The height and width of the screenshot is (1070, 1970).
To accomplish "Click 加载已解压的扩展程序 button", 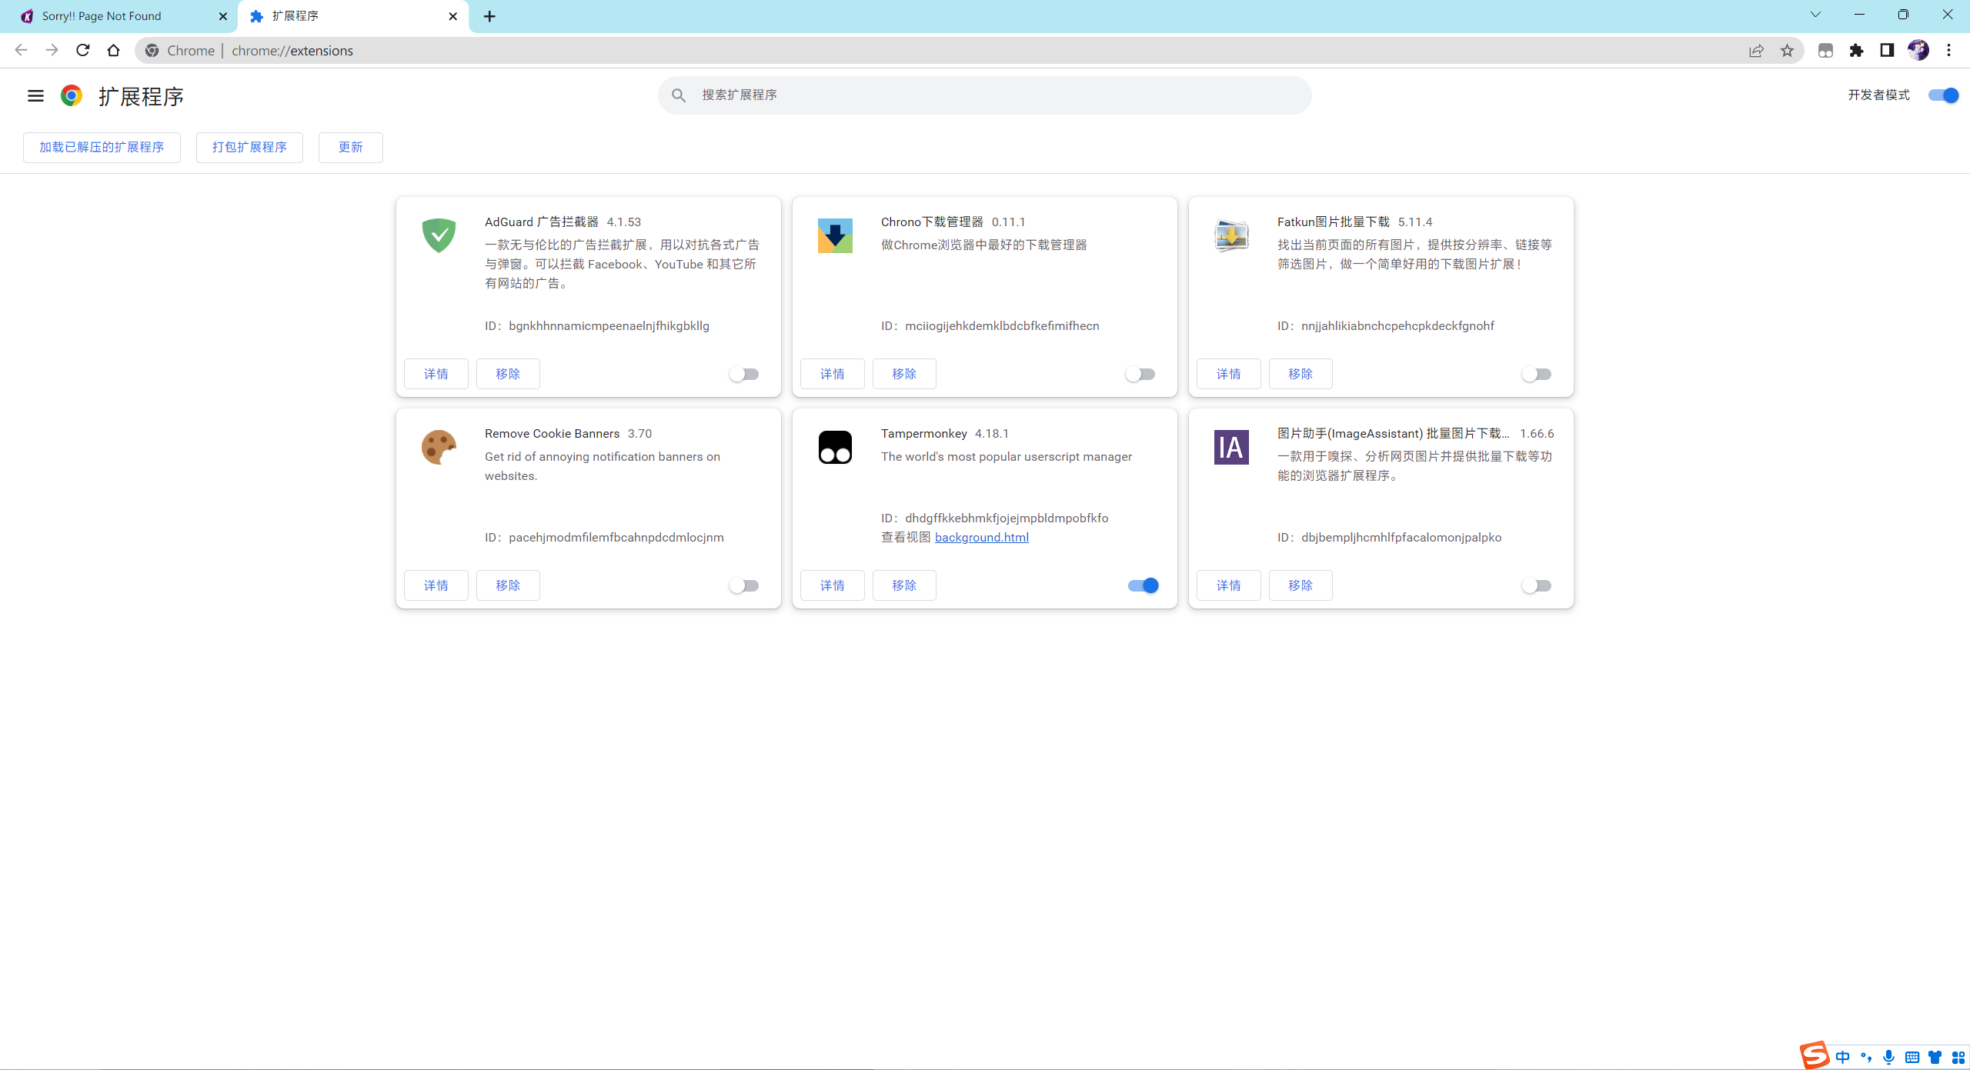I will click(102, 147).
